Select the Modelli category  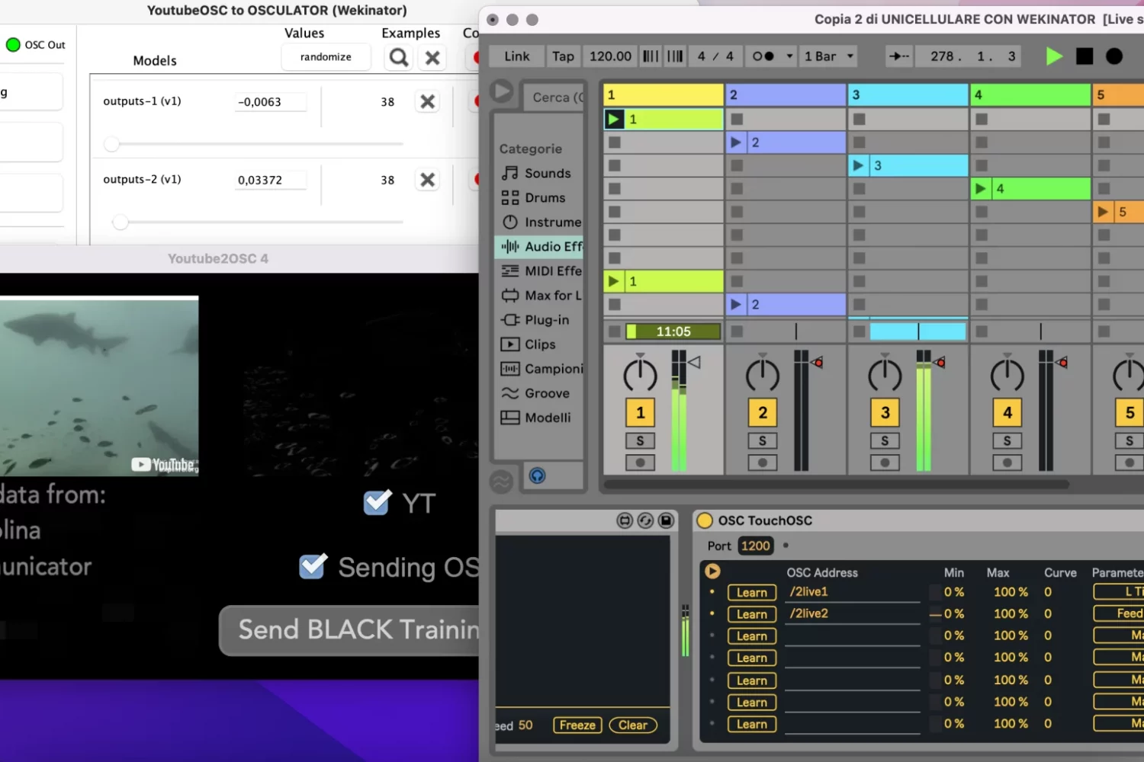(538, 418)
